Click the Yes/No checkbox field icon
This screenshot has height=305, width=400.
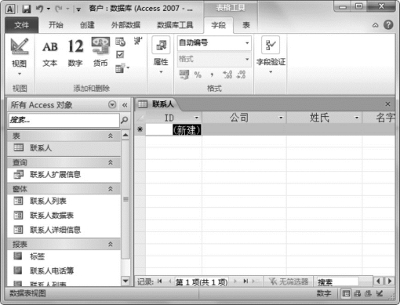coord(120,55)
